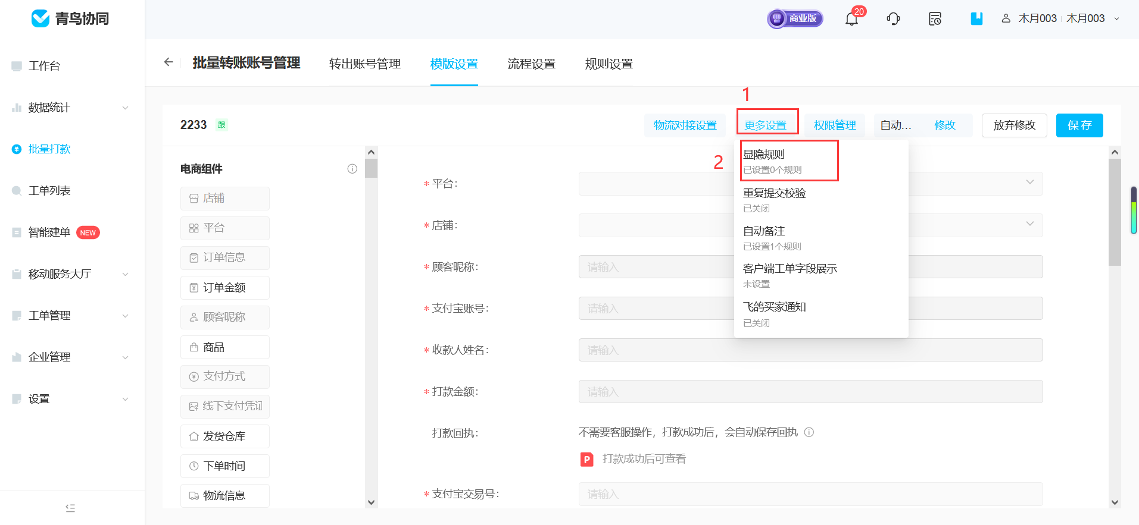Collapse the sidebar using the bottom icon

pos(70,508)
